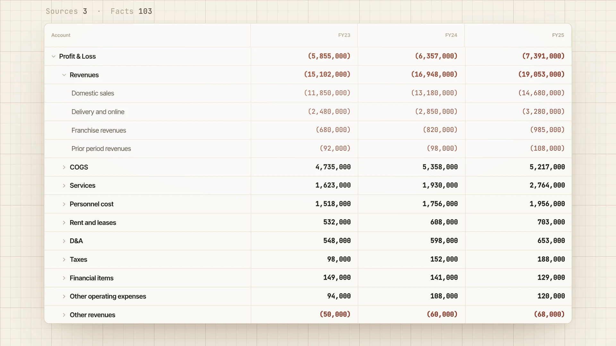Viewport: 616px width, 346px height.
Task: Click Domestic sales FY23 value (11,850,000)
Action: (x=327, y=93)
